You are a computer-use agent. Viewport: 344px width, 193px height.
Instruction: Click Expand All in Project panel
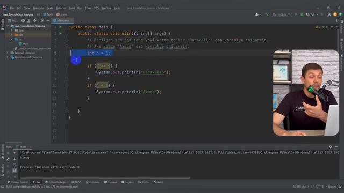[28, 20]
